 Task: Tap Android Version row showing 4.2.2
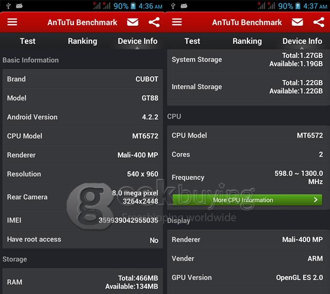coord(82,117)
